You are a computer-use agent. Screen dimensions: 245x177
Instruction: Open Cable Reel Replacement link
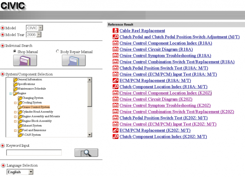click(142, 31)
